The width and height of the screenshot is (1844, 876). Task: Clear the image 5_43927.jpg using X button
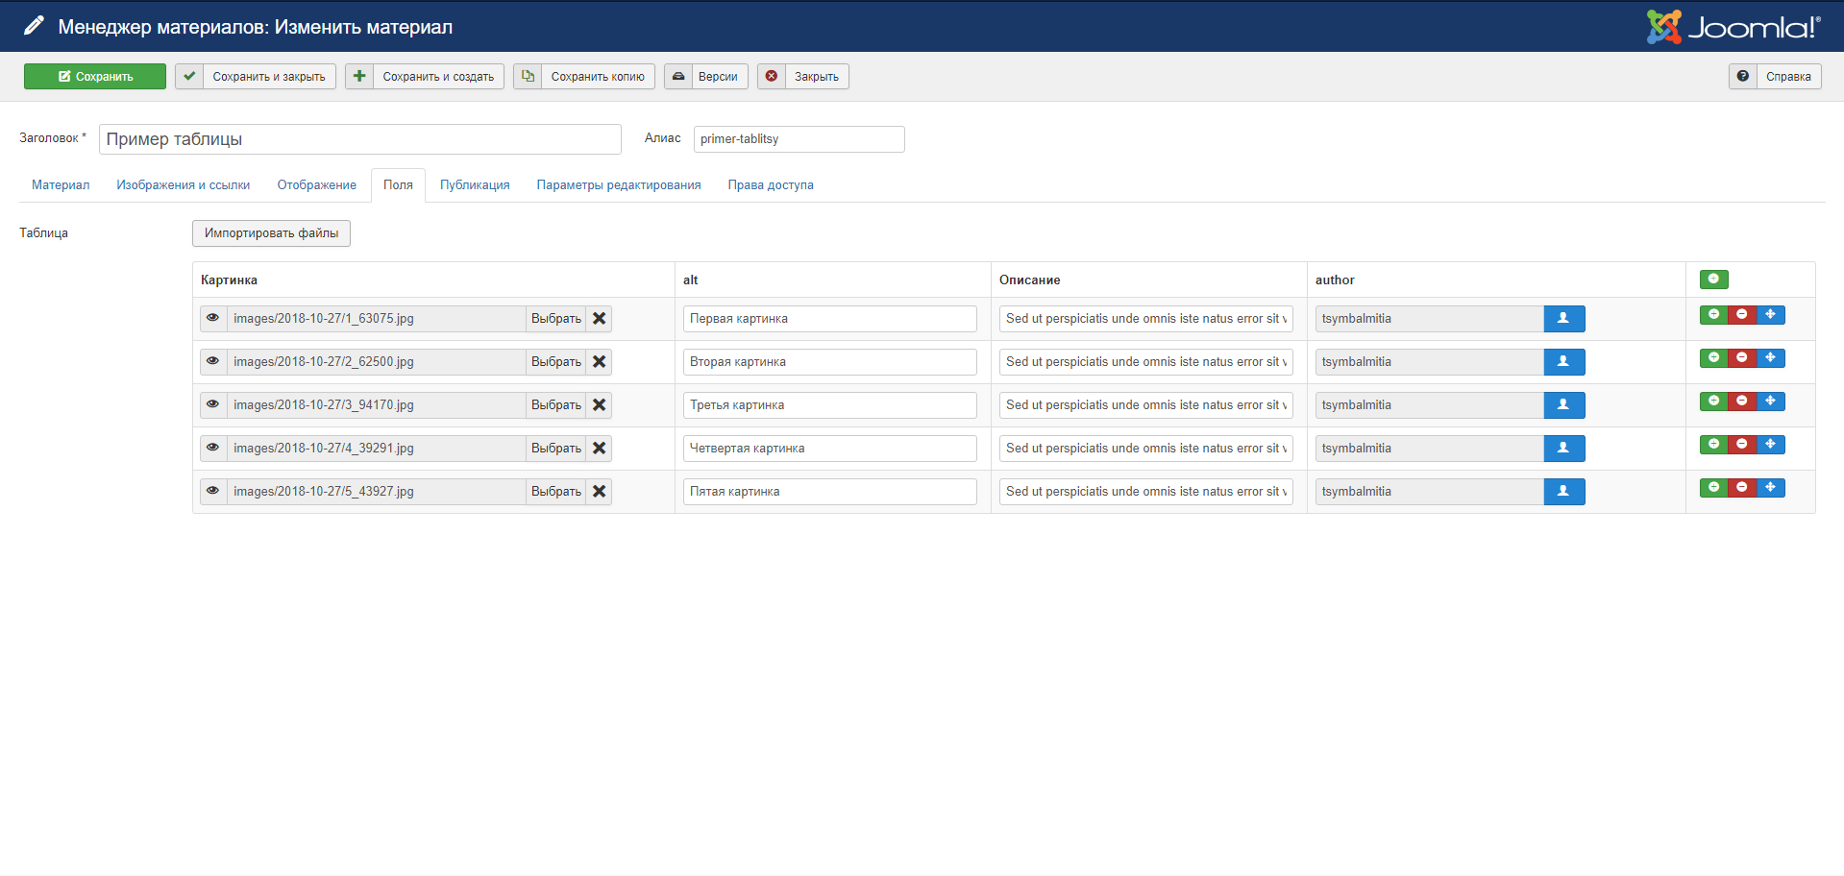coord(599,492)
